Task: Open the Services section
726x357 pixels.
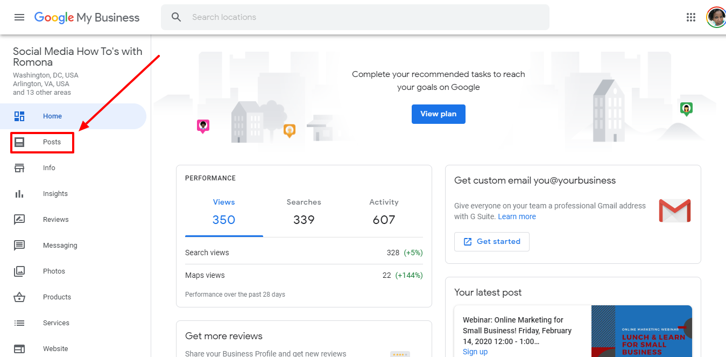Action: [x=73, y=323]
